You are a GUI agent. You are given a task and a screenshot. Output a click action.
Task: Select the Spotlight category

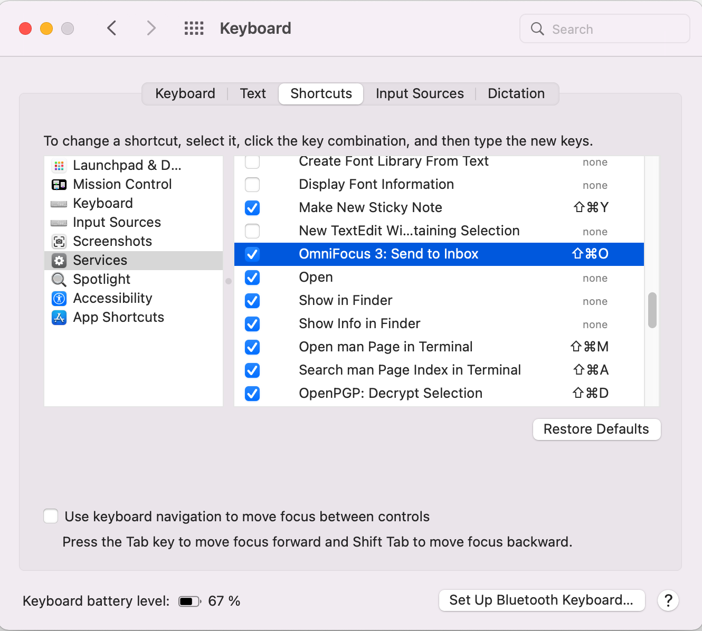[134, 280]
